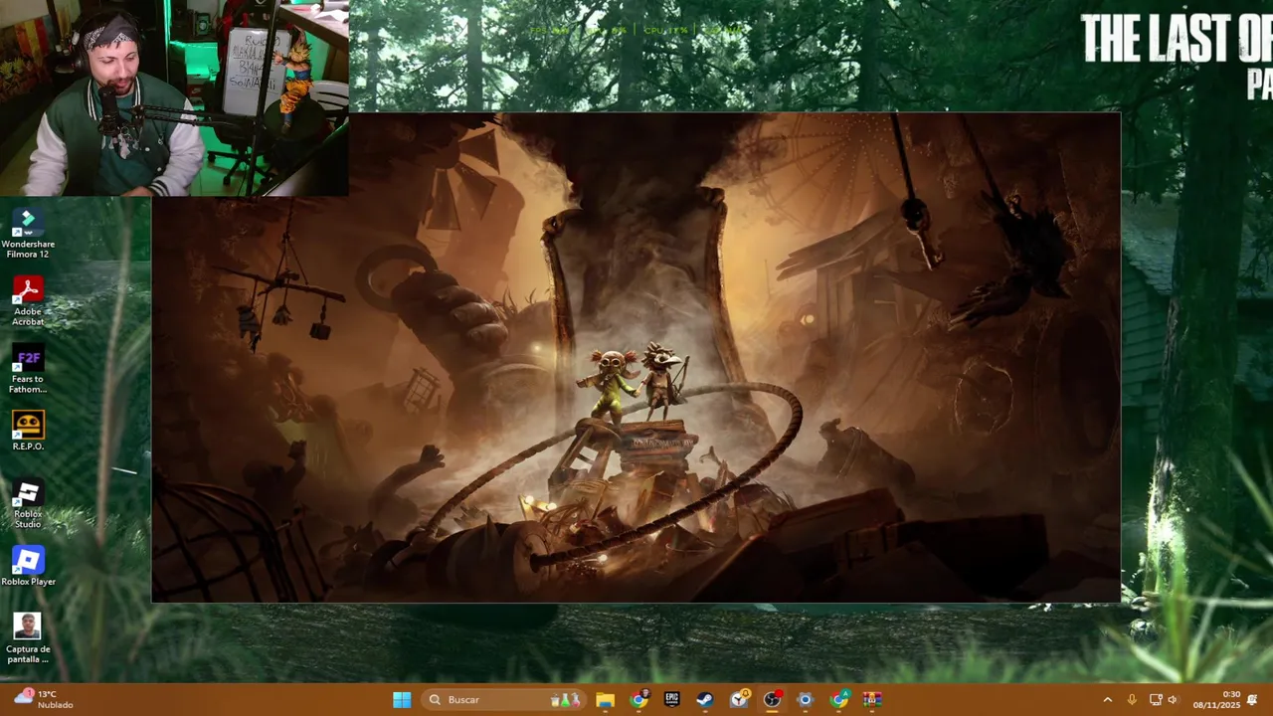1273x716 pixels.
Task: Open the Adobe Acrobat desktop shortcut
Action: [x=28, y=300]
